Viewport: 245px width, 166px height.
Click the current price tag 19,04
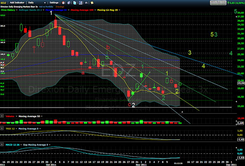click(x=241, y=83)
